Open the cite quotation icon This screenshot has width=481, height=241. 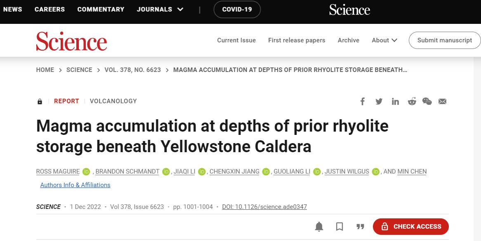[360, 227]
